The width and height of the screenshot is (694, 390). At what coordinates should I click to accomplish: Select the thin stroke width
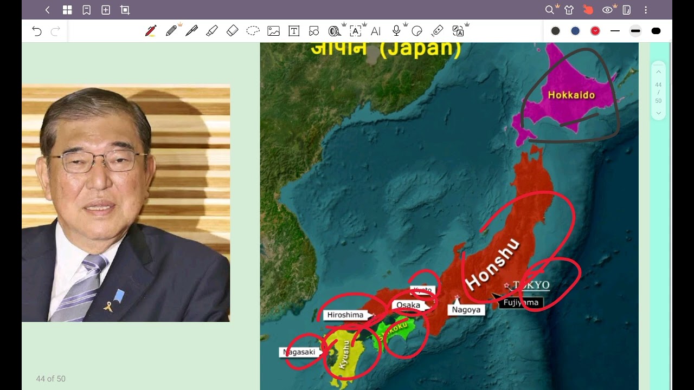point(615,31)
